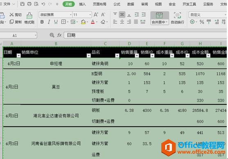Click the formula bar input showing 日期
This screenshot has width=228, height=159.
point(145,35)
